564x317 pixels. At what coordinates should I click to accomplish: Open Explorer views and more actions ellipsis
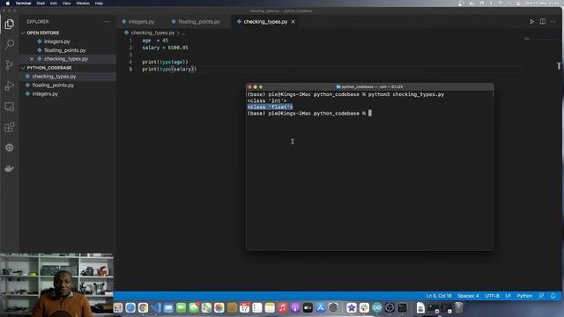click(x=107, y=21)
